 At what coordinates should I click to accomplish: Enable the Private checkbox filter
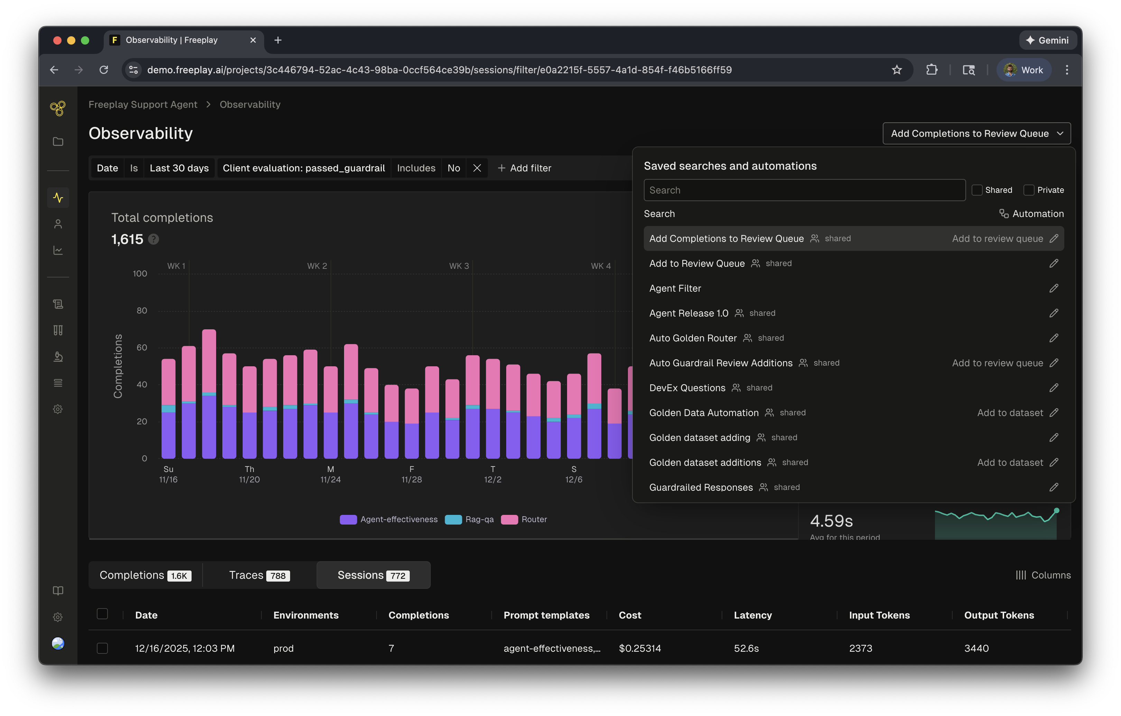pyautogui.click(x=1029, y=190)
